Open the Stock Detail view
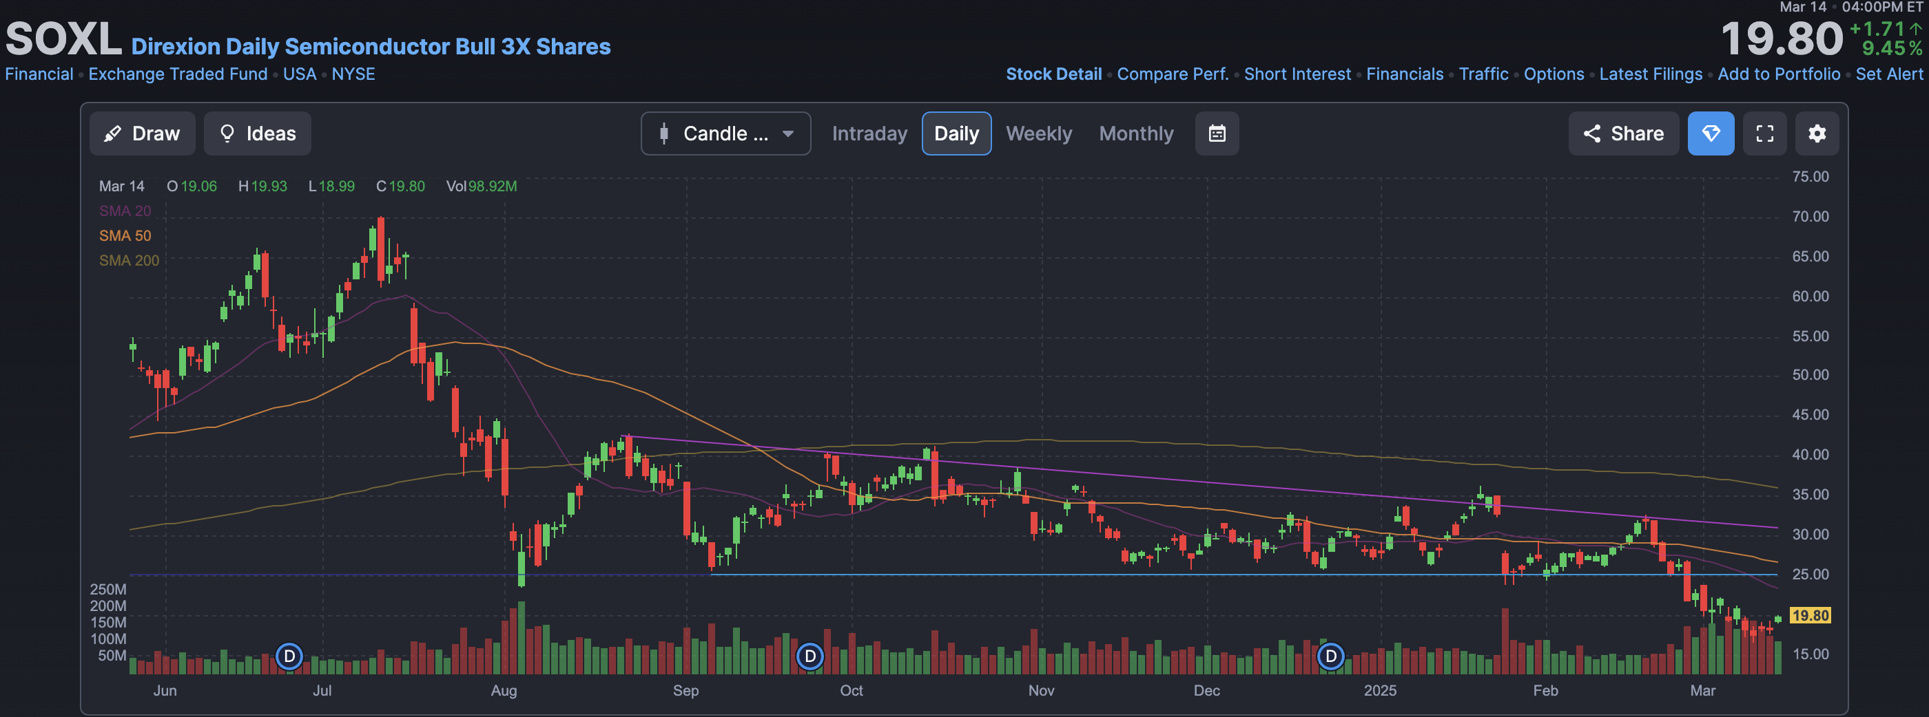The height and width of the screenshot is (717, 1929). [1053, 74]
